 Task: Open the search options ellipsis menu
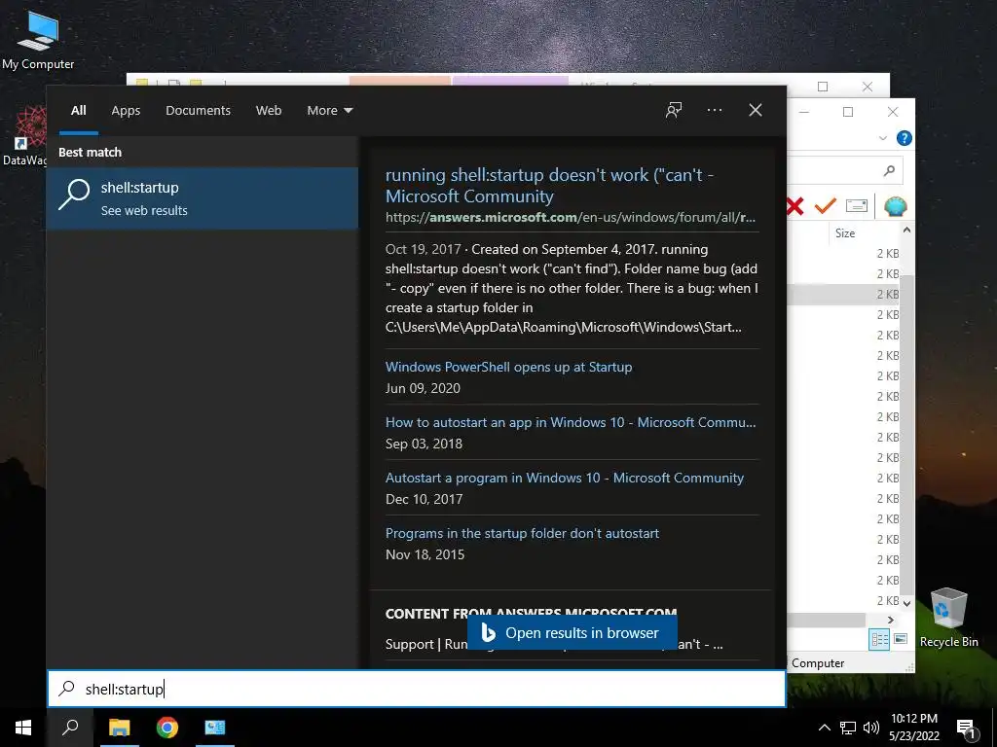coord(714,110)
